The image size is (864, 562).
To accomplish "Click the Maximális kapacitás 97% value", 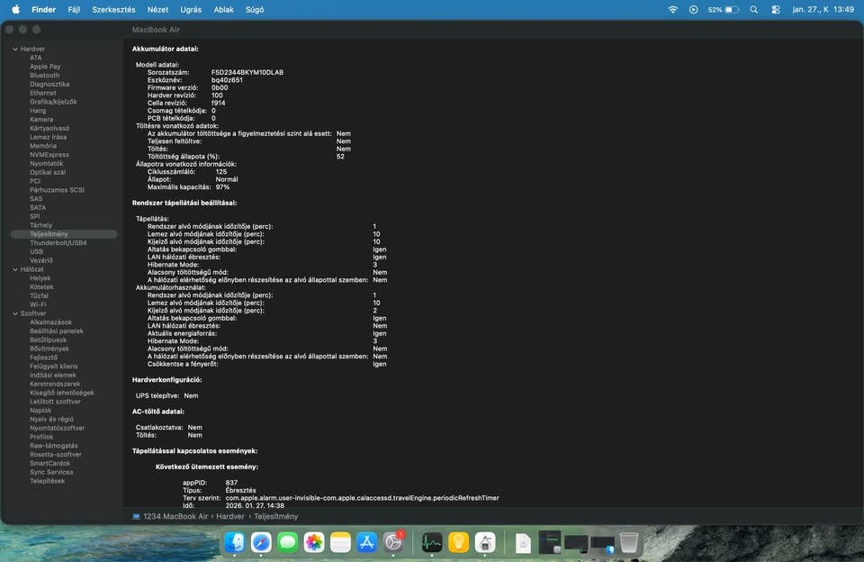I will (222, 187).
